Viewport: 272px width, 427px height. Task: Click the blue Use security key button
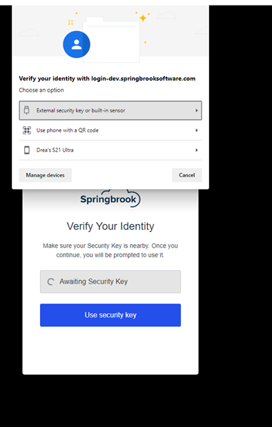click(110, 315)
